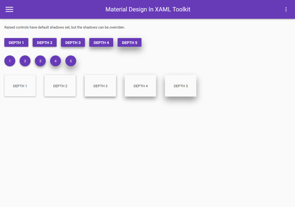The width and height of the screenshot is (295, 207).
Task: Click the round floating button labeled 4
Action: point(56,61)
